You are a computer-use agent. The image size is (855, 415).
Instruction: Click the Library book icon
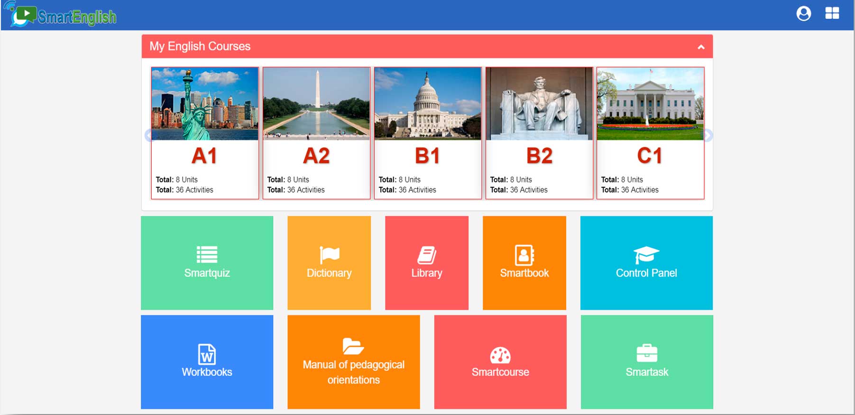427,255
